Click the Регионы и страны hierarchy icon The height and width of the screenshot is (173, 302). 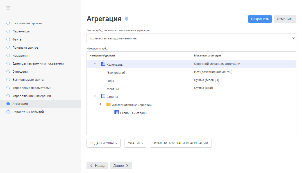click(117, 113)
